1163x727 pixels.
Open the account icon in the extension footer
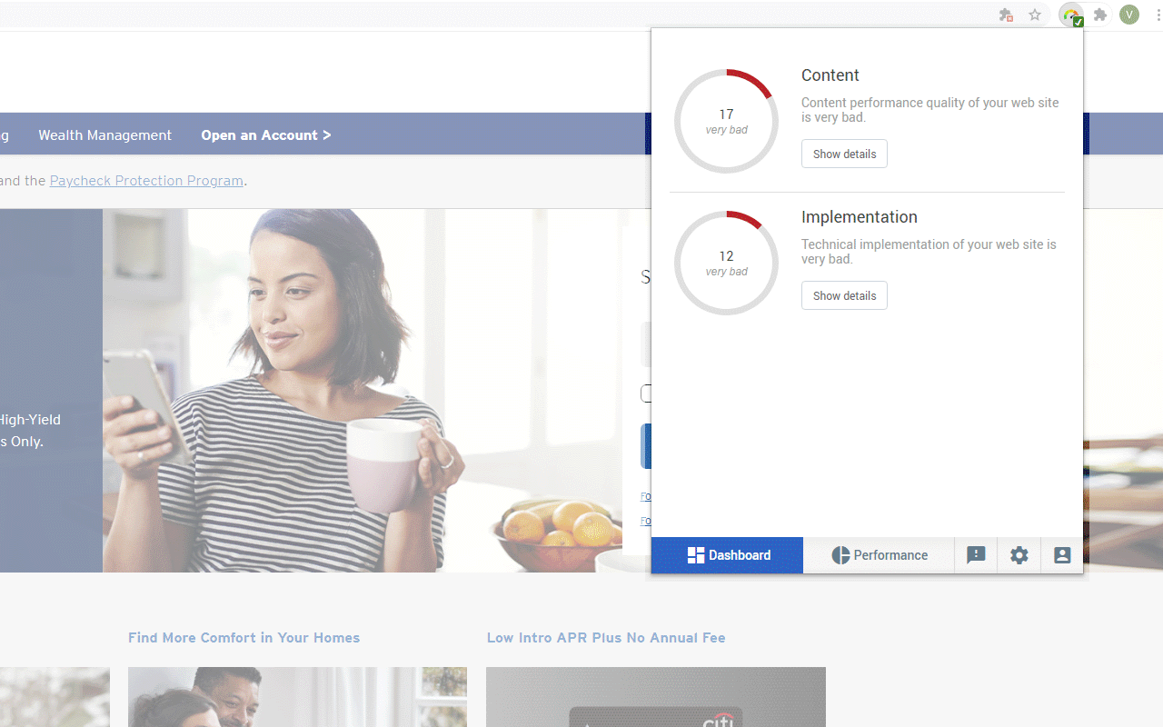click(x=1062, y=554)
